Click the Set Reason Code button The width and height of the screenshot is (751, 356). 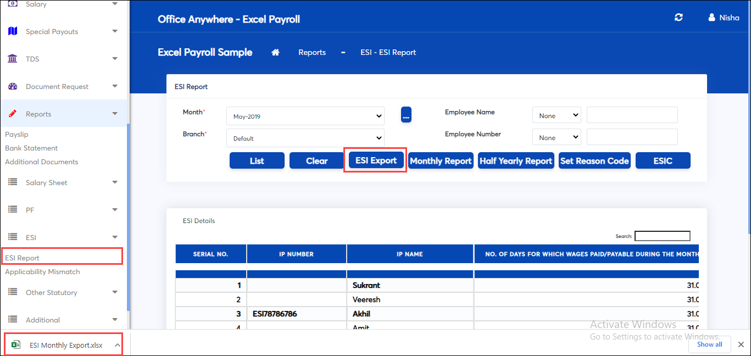pos(594,160)
